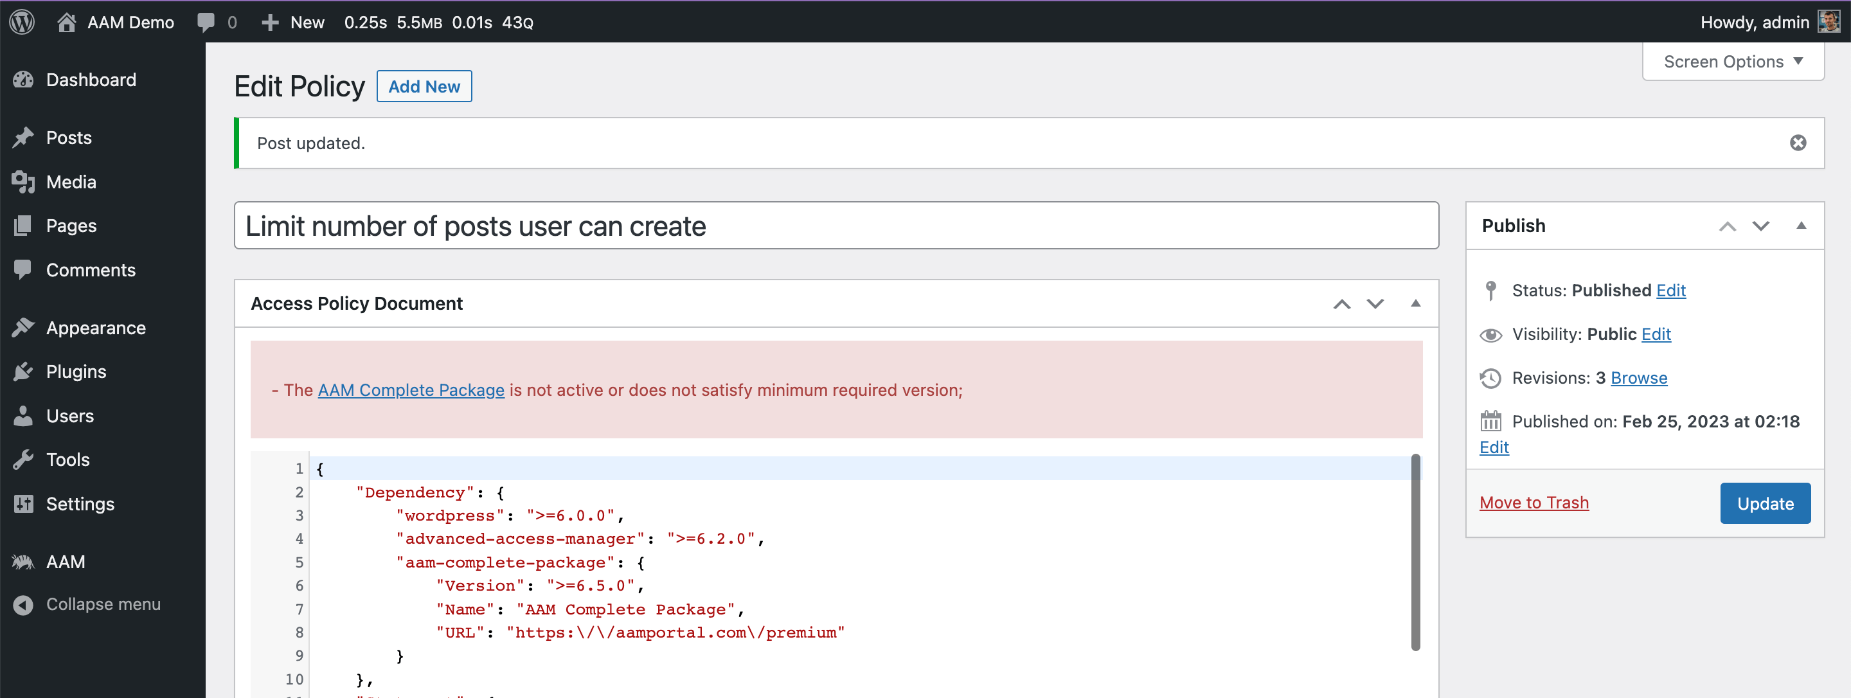Click the Media camera icon
This screenshot has width=1851, height=698.
pos(23,182)
